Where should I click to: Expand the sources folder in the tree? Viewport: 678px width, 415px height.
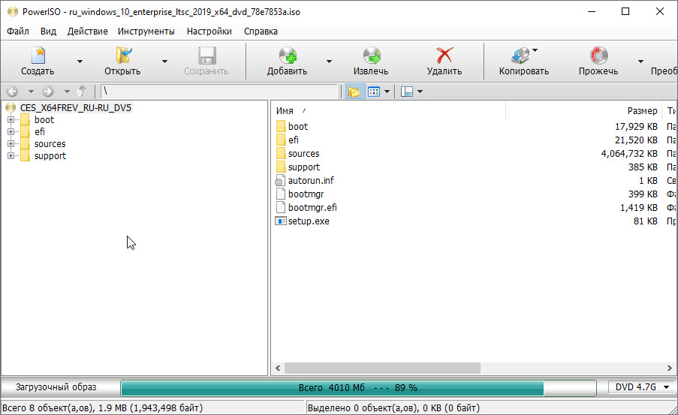coord(11,144)
